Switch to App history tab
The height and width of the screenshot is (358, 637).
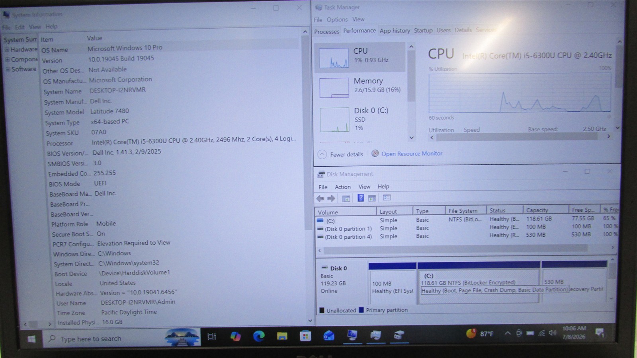click(x=395, y=31)
